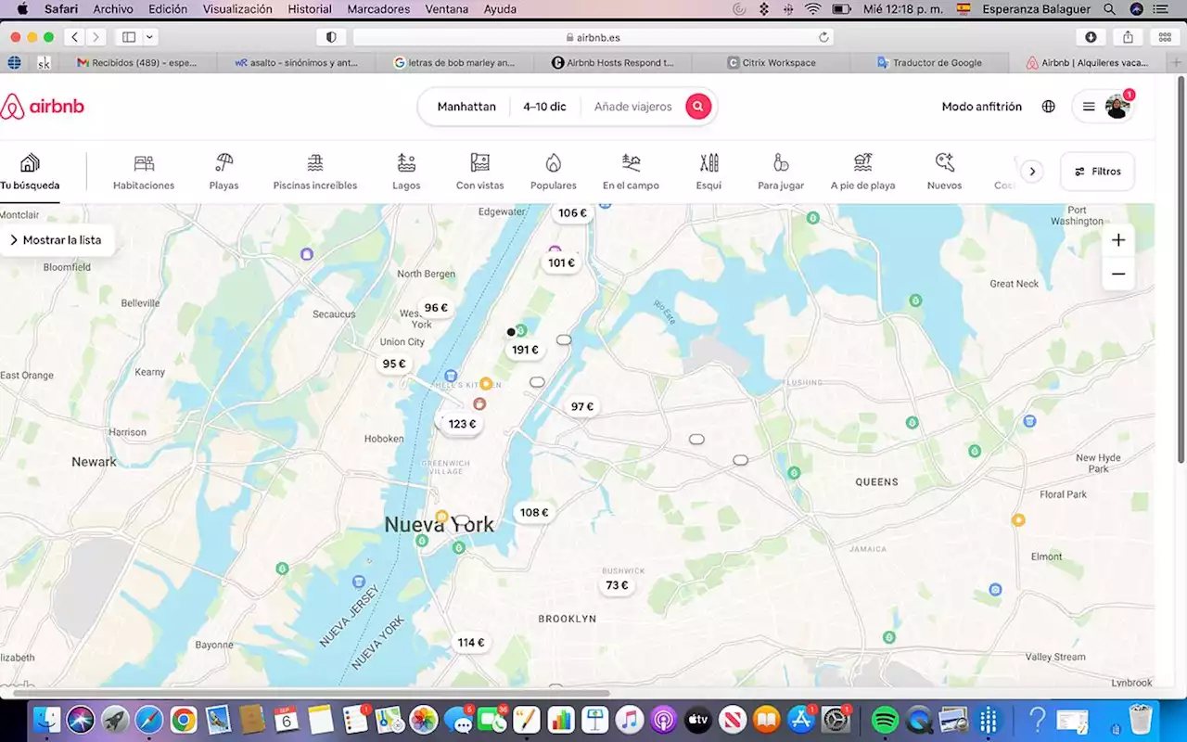
Task: Select the A pie de playa category
Action: tap(863, 173)
